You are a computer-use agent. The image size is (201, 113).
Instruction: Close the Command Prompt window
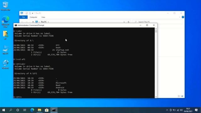click(x=154, y=25)
